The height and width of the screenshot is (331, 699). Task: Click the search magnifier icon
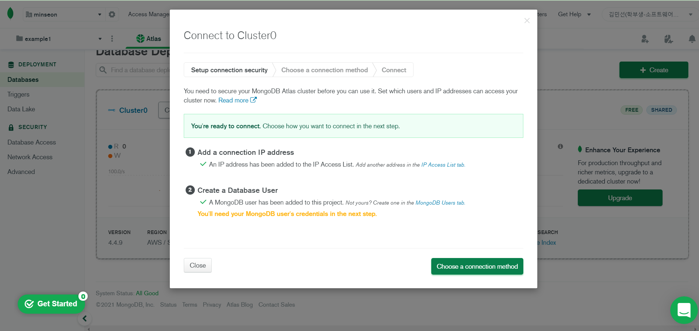click(x=103, y=70)
